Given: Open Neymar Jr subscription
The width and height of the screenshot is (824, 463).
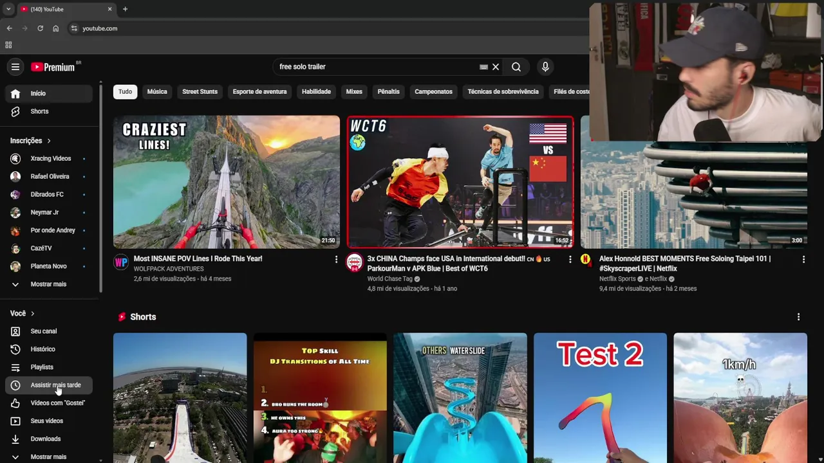Looking at the screenshot, I should (49, 212).
